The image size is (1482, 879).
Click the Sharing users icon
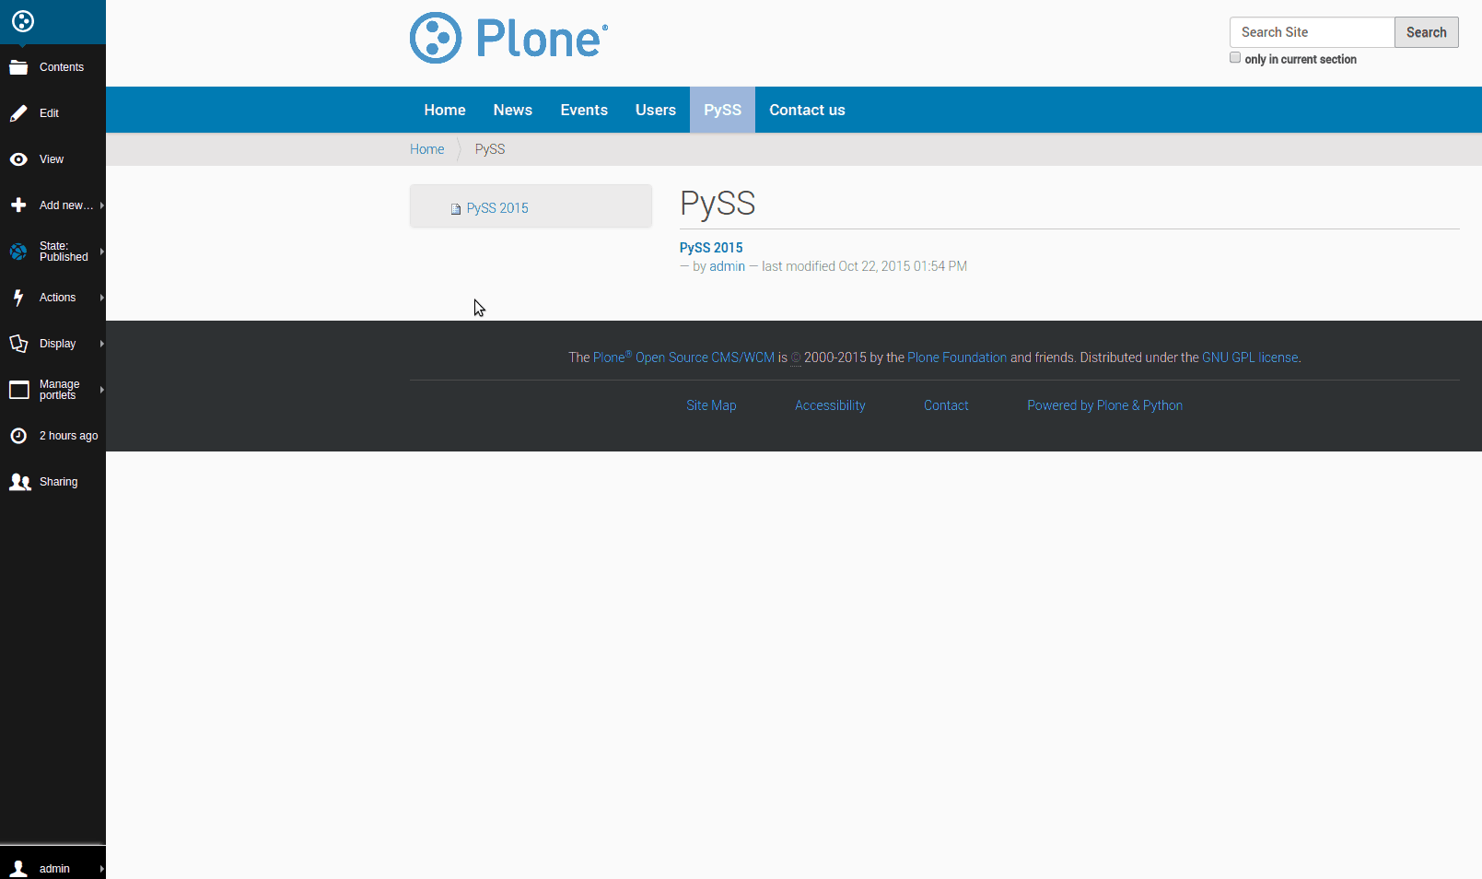[19, 482]
